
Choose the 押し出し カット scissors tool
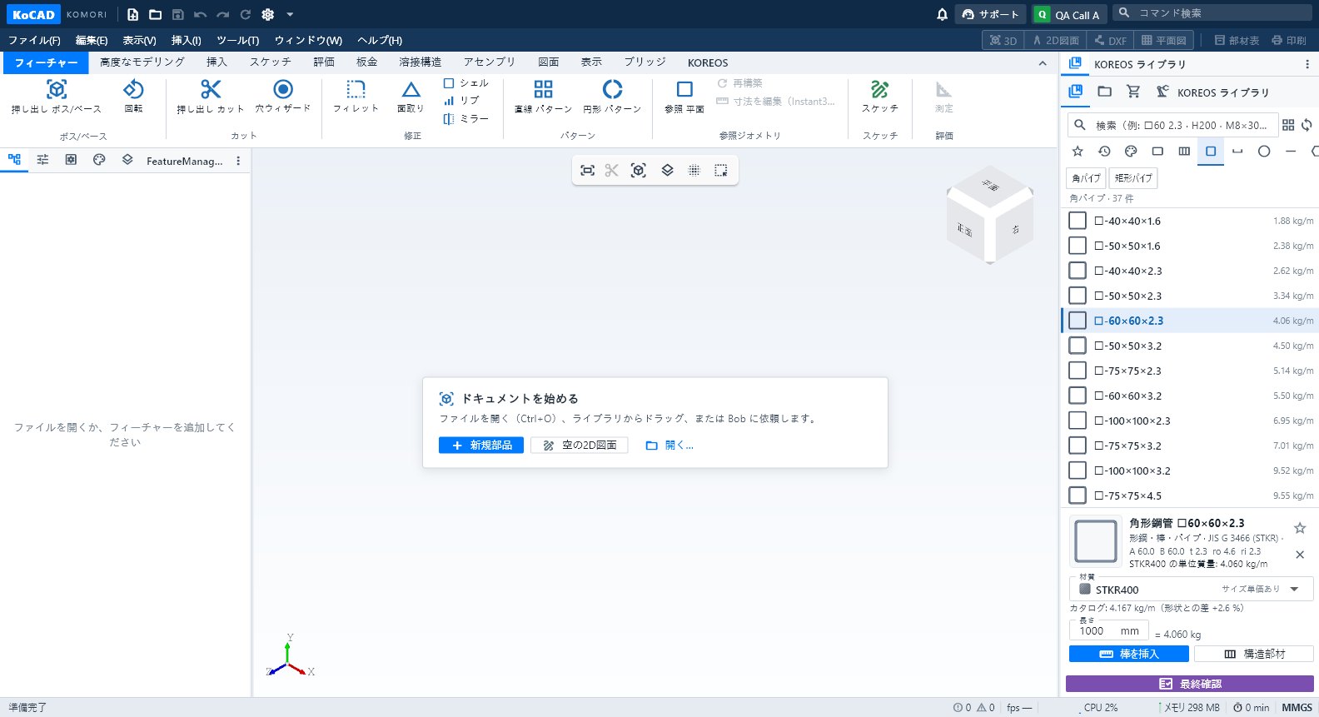(x=211, y=97)
